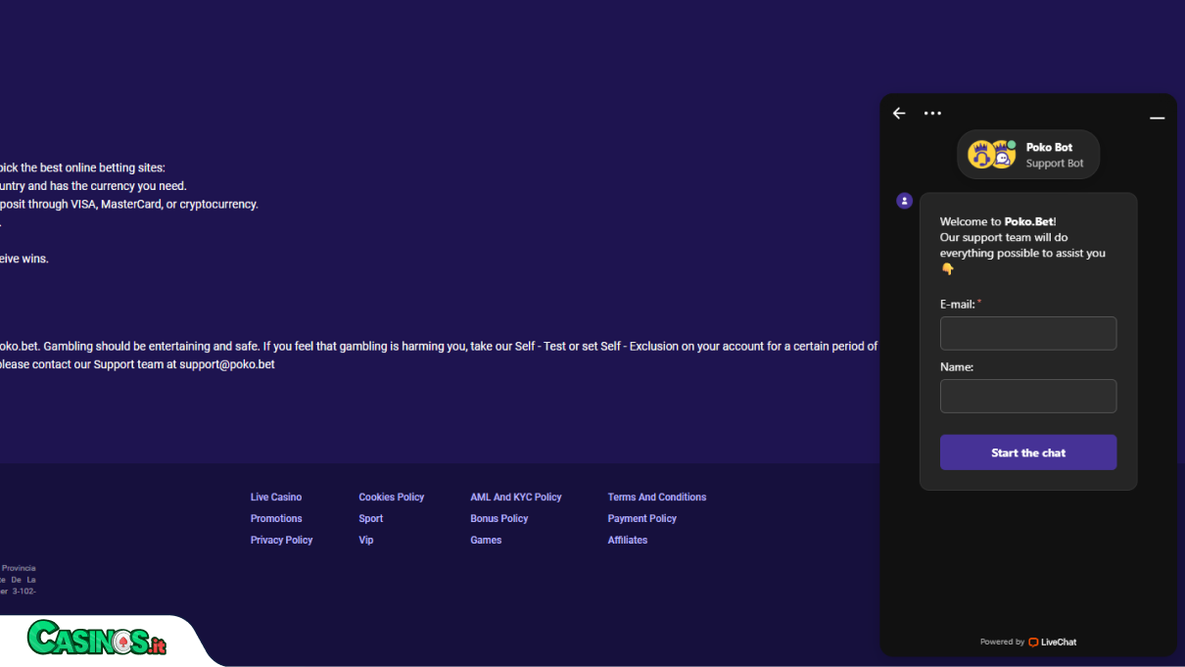The height and width of the screenshot is (667, 1185).
Task: Open the AML And KYC Policy link
Action: (x=516, y=498)
